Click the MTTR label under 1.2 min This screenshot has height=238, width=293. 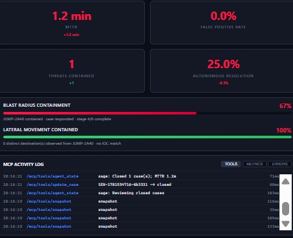tap(71, 27)
